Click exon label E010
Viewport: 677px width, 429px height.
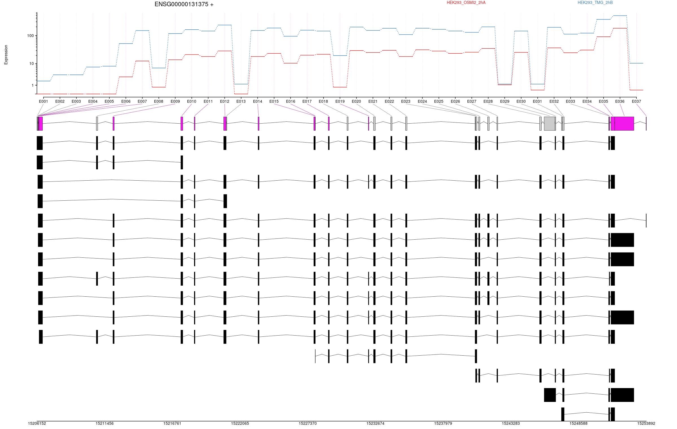[192, 101]
